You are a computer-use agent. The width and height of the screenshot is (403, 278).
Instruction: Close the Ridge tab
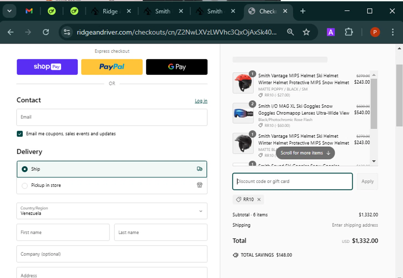129,11
